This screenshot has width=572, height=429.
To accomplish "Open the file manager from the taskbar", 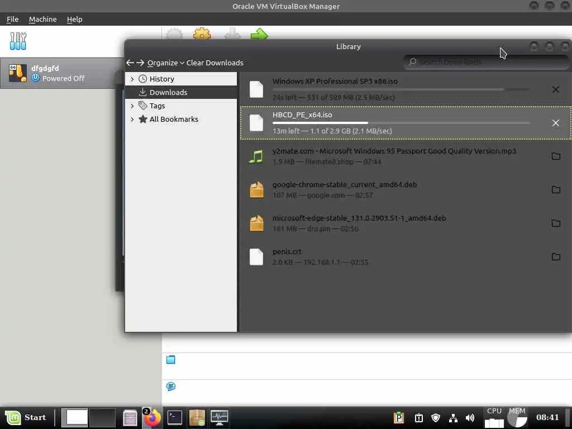I will tap(130, 418).
